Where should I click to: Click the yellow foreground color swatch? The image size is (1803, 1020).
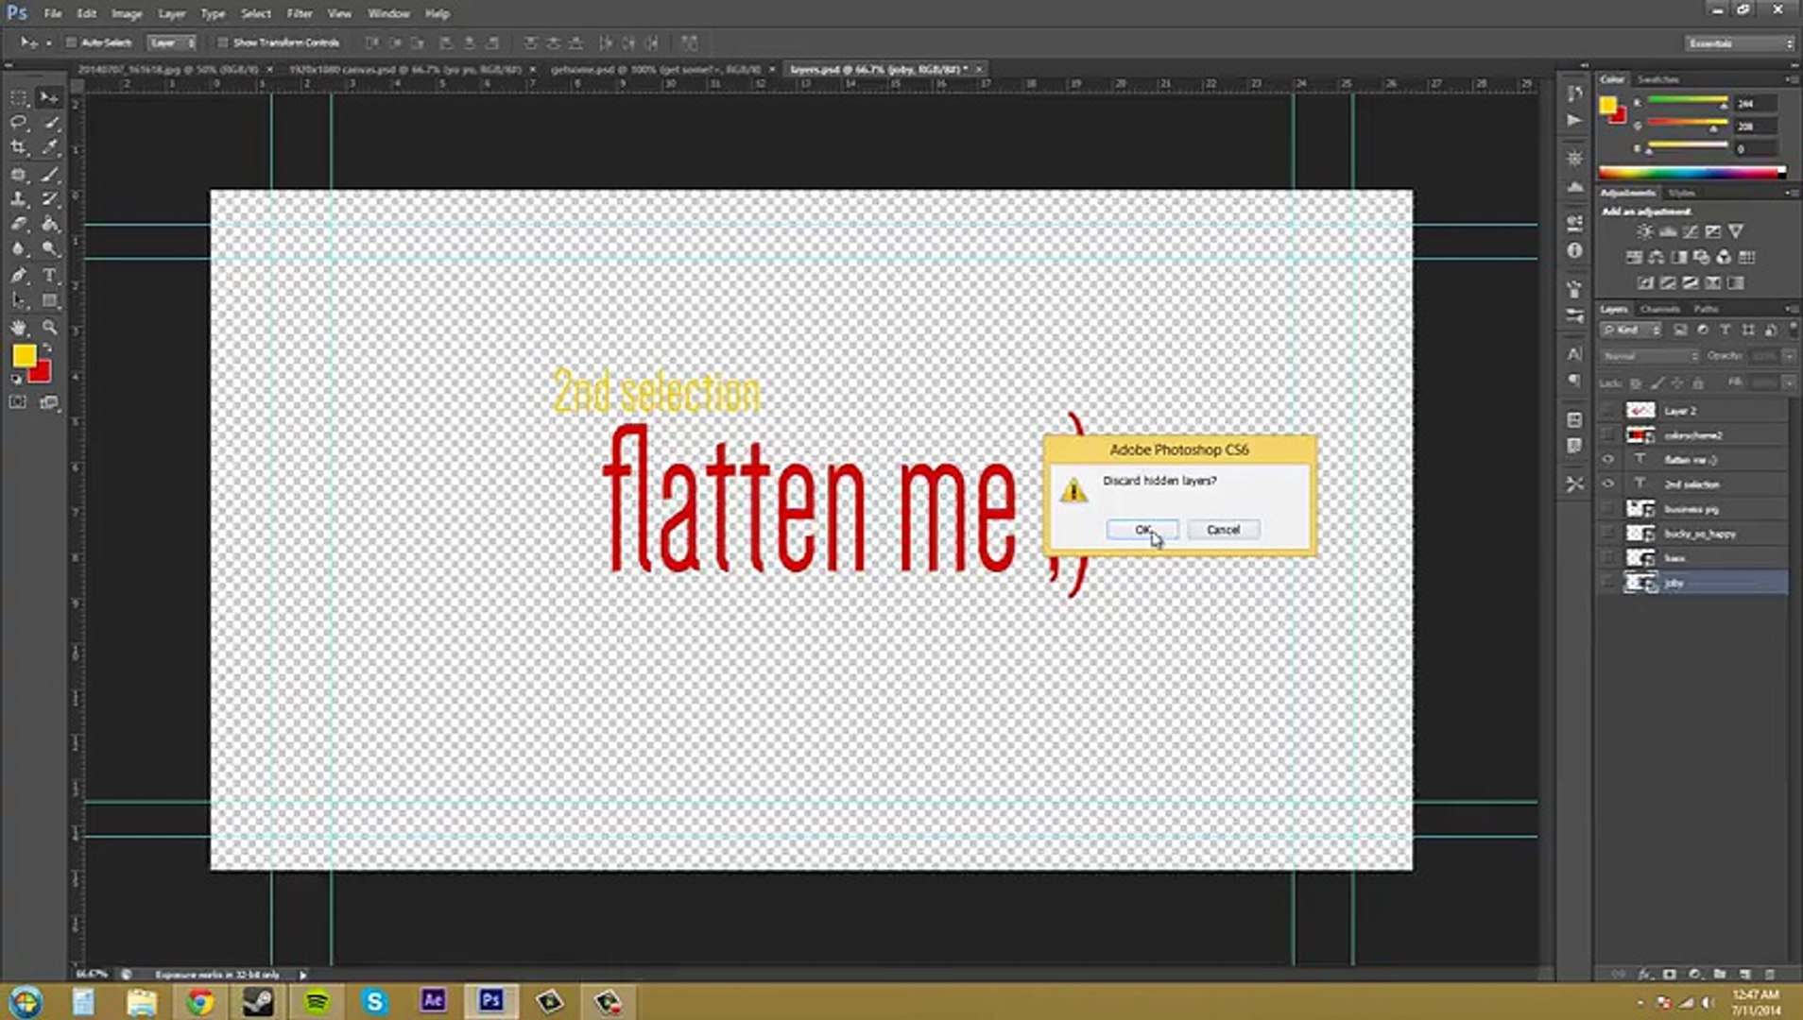tap(24, 355)
